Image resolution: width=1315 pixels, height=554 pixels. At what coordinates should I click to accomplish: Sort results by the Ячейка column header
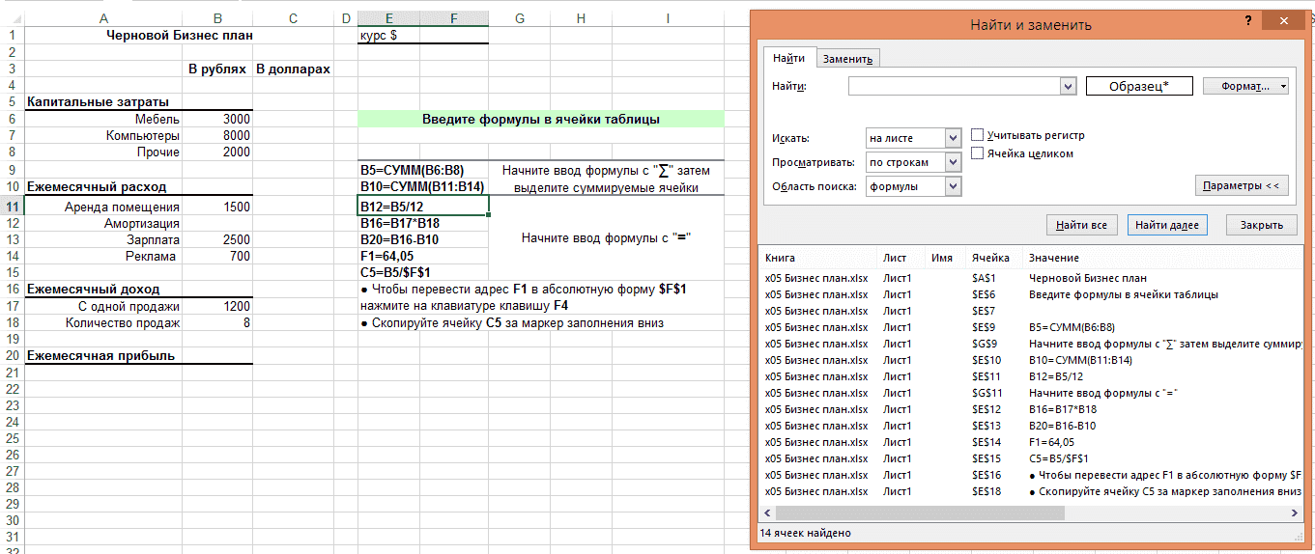(990, 258)
